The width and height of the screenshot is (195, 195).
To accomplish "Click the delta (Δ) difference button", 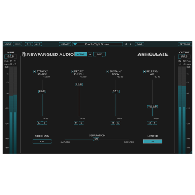I will click(90, 54).
